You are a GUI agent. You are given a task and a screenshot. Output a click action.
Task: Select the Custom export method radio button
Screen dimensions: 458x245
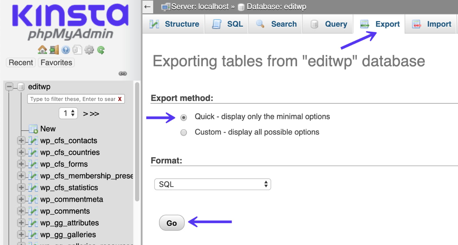184,132
